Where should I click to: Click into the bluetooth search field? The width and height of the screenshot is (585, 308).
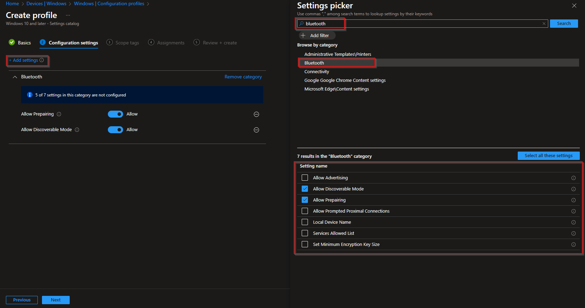click(x=422, y=24)
